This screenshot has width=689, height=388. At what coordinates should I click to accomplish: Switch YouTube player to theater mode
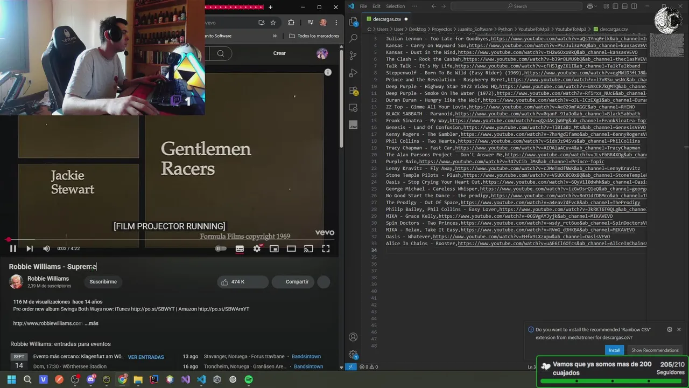tap(291, 248)
